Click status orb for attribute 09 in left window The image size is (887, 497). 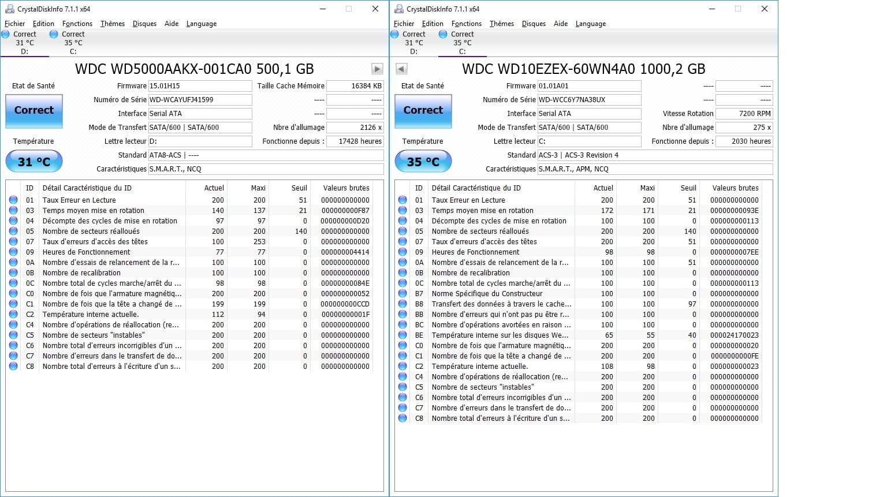13,252
